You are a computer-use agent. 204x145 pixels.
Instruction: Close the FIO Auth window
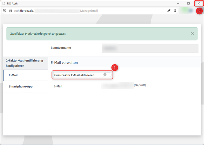click(x=199, y=3)
